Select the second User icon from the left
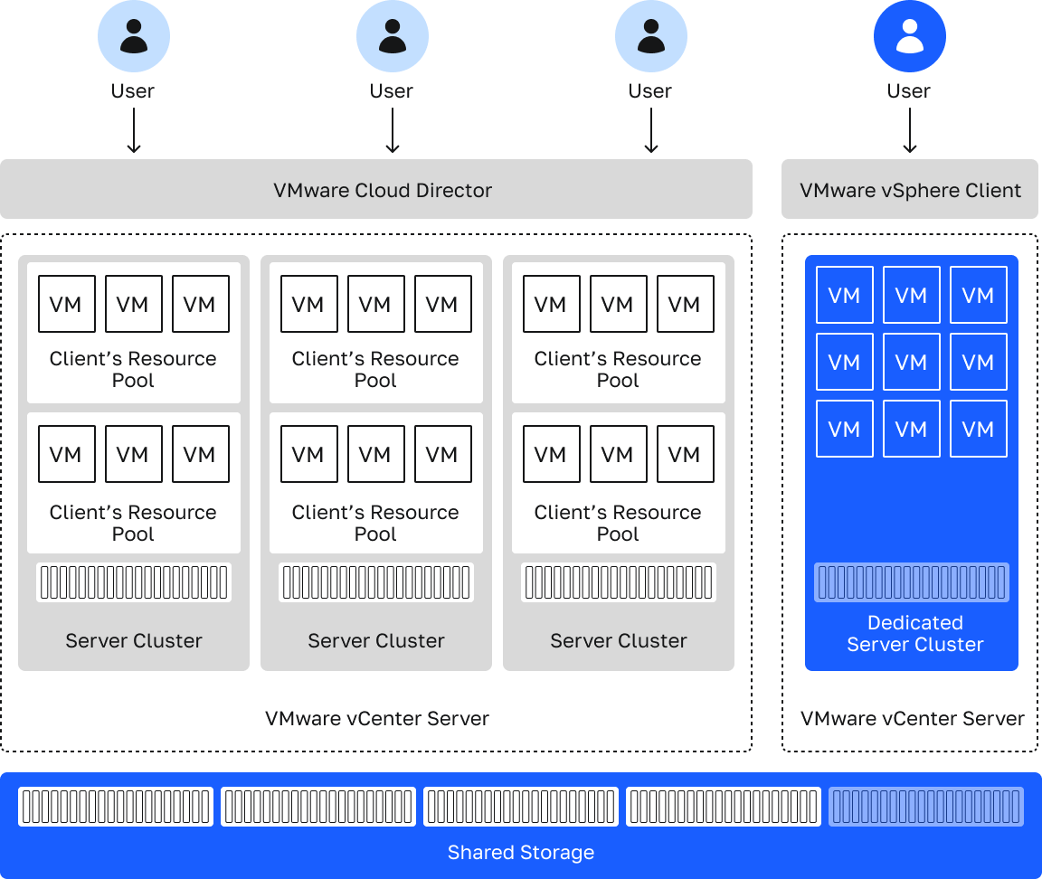The width and height of the screenshot is (1042, 879). (x=392, y=36)
